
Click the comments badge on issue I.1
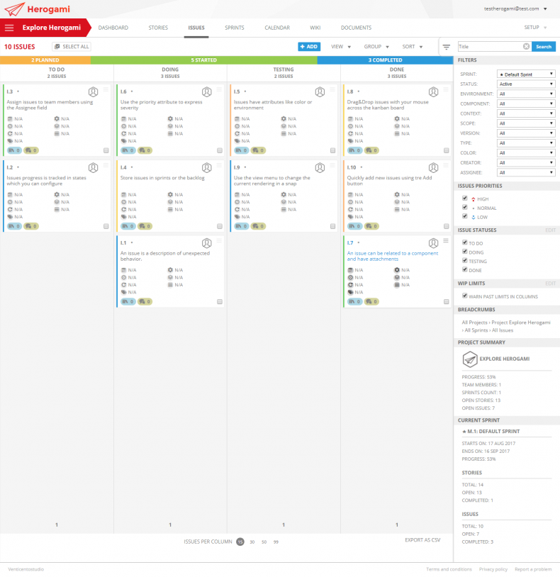[x=145, y=301]
